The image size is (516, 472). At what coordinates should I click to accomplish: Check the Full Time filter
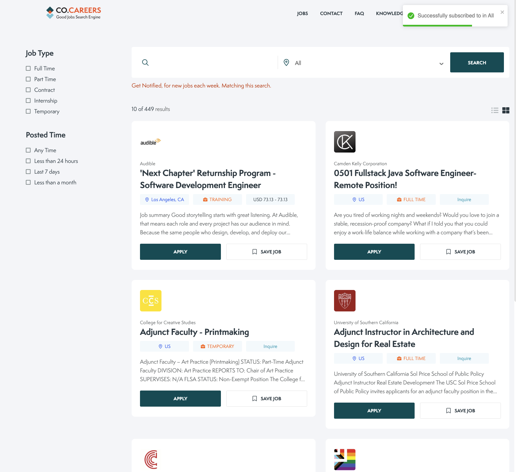pos(28,68)
